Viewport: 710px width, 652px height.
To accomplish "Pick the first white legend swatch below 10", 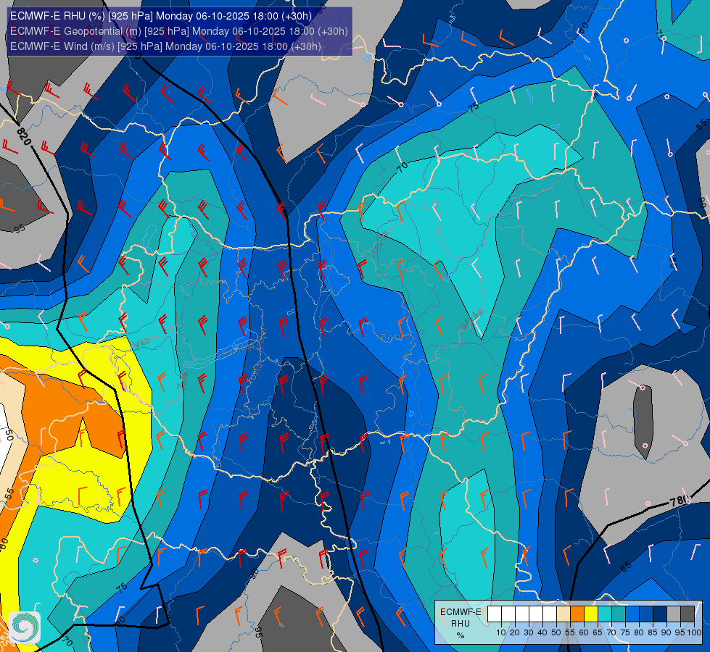I will [495, 614].
